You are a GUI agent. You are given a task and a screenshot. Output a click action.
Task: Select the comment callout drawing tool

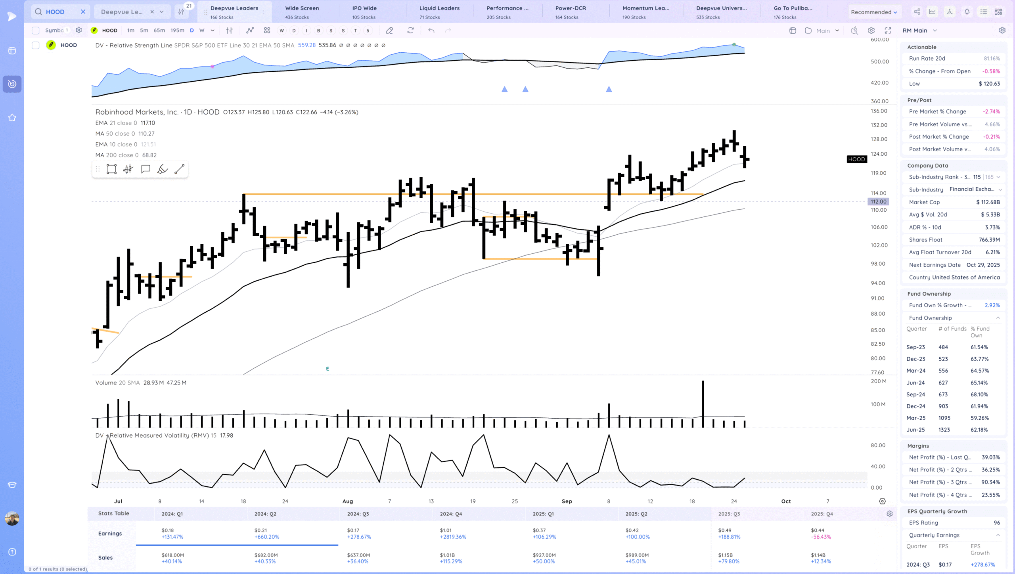(x=146, y=169)
